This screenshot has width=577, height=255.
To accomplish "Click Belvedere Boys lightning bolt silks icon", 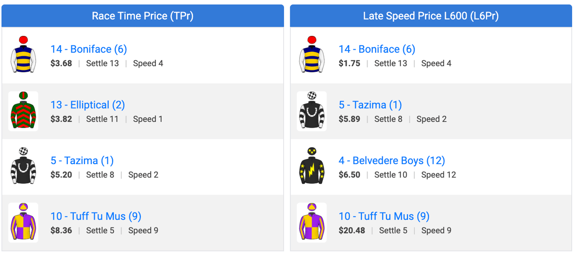I will [312, 166].
